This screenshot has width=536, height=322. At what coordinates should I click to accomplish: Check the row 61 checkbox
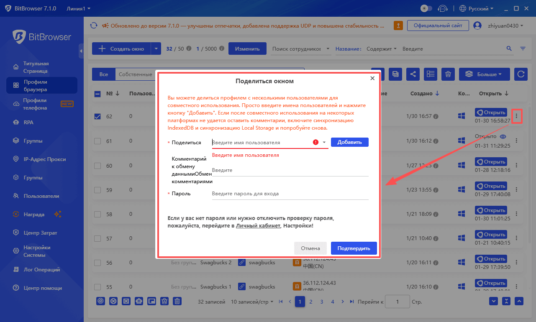point(97,141)
